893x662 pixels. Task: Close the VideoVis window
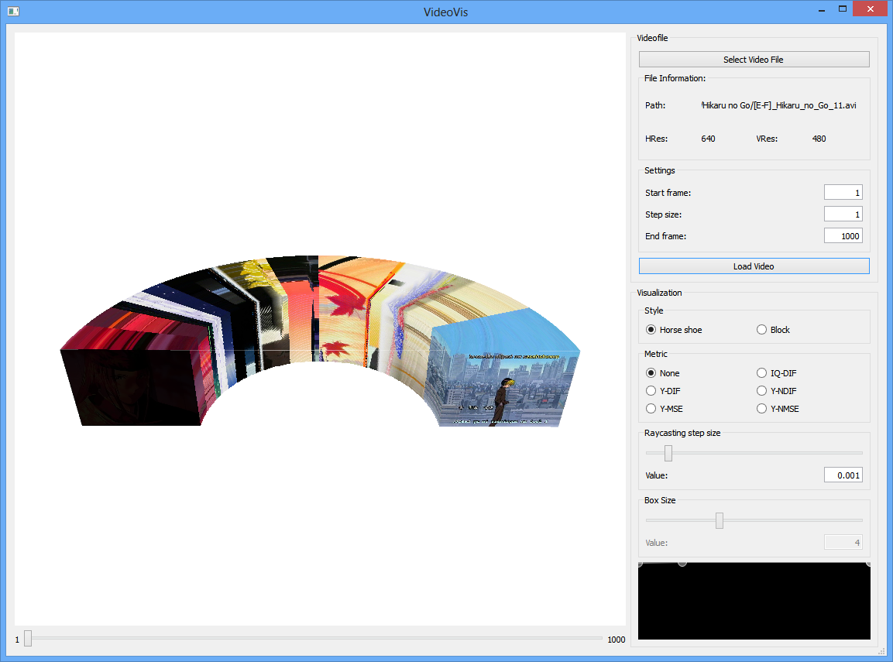(871, 9)
